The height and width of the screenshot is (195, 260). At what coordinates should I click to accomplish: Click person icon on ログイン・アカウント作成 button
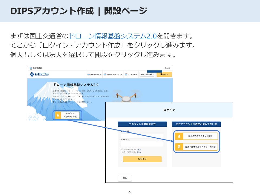[x=58, y=115]
